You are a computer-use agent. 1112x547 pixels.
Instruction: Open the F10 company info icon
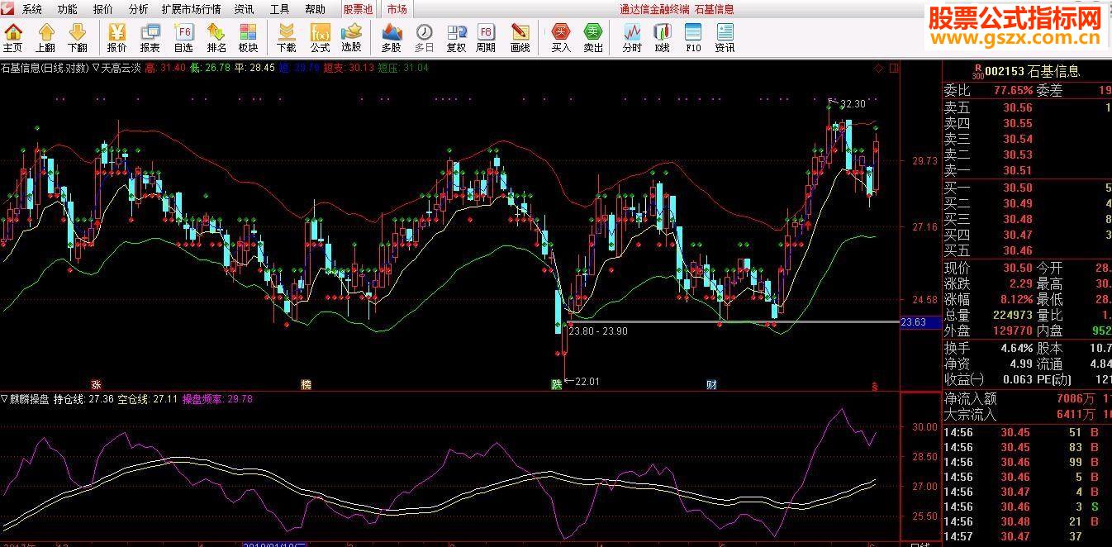(x=693, y=38)
